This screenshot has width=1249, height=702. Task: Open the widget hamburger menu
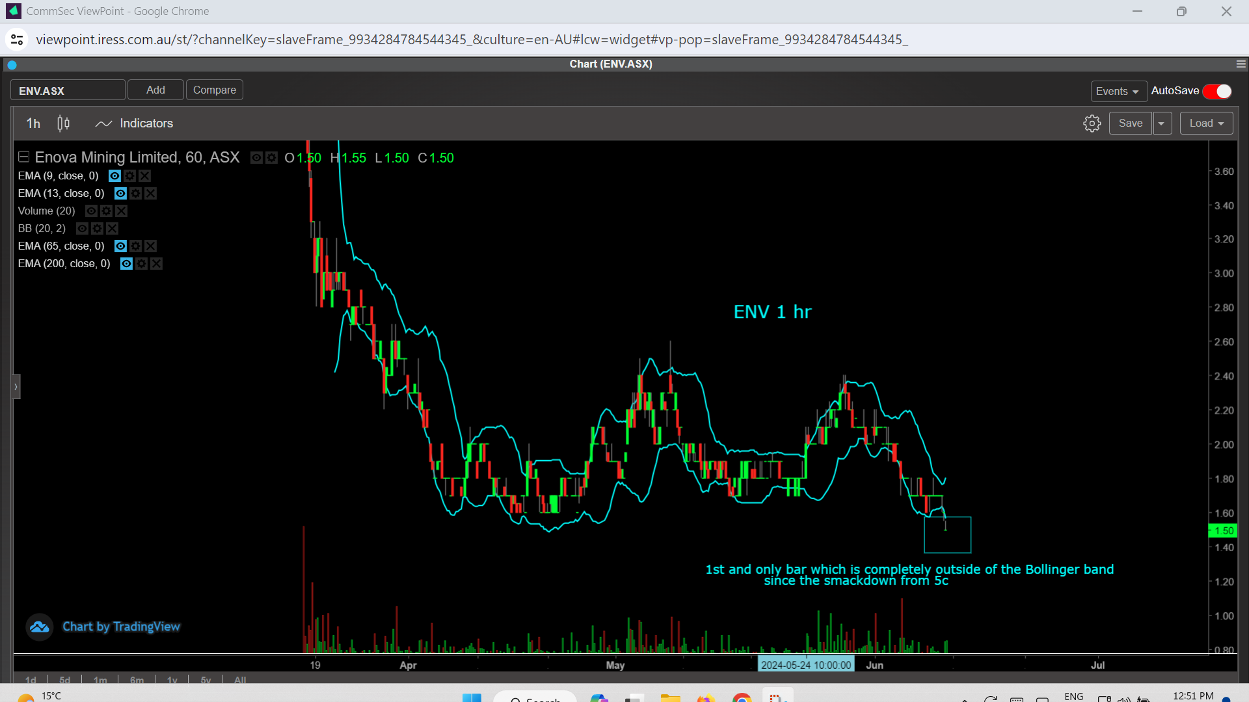point(1241,64)
